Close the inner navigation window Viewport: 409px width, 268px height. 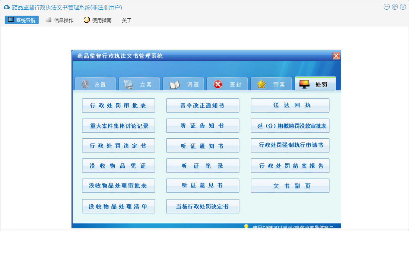tap(336, 56)
